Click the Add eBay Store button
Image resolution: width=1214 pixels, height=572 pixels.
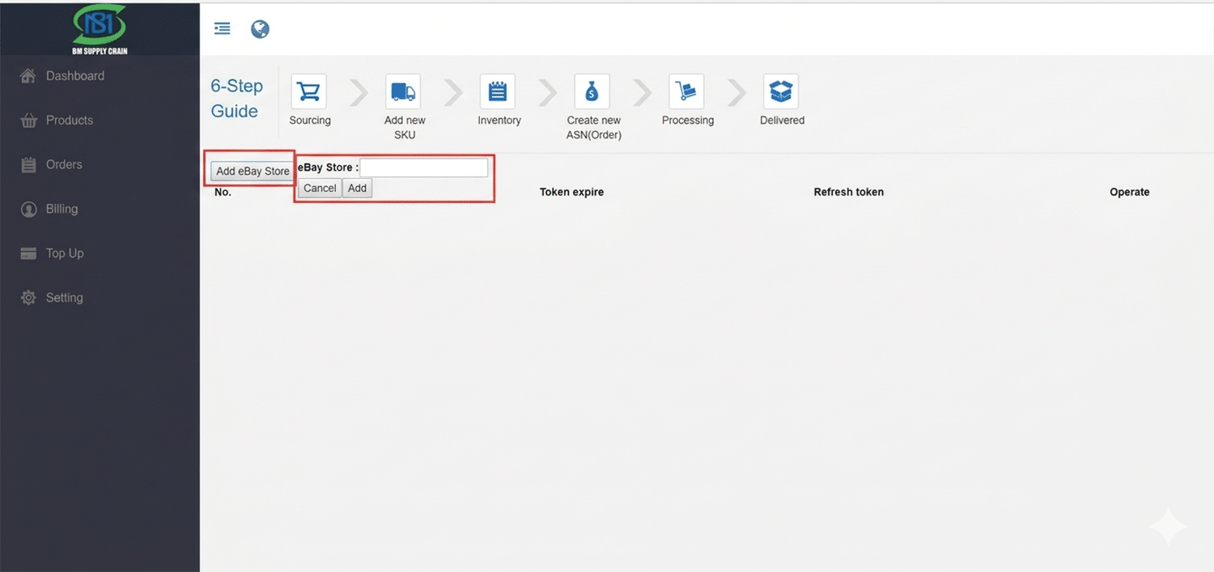(251, 171)
